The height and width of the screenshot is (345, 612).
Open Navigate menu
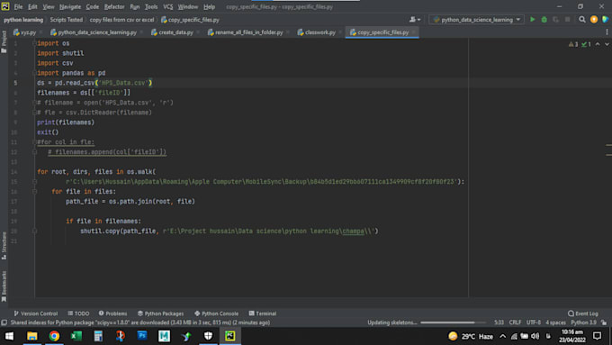(70, 6)
